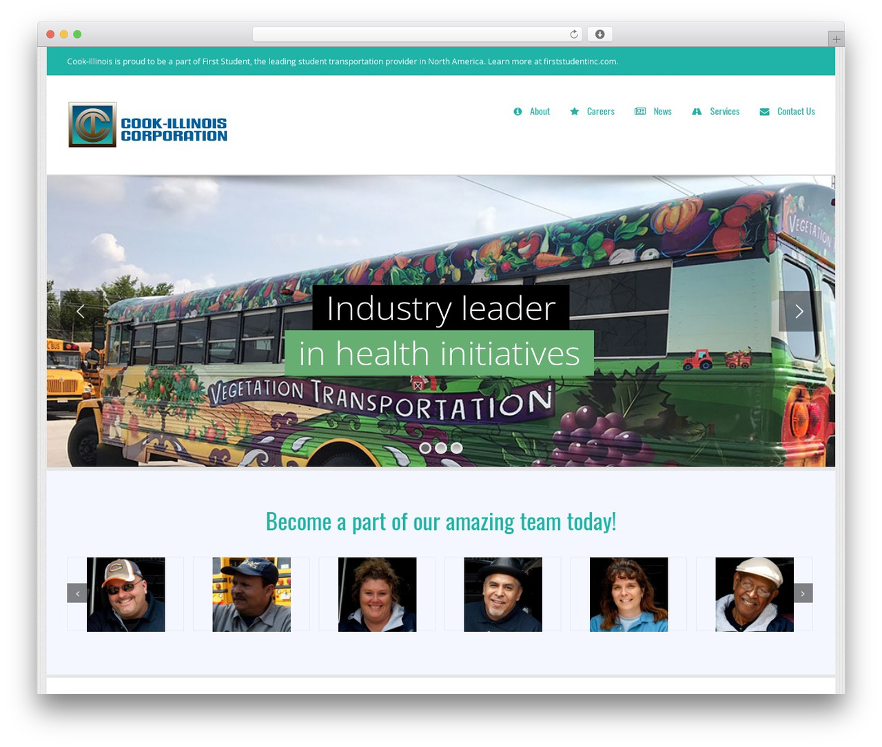Viewport: 882px width, 747px height.
Task: Advance to next hero slide arrow
Action: click(799, 311)
